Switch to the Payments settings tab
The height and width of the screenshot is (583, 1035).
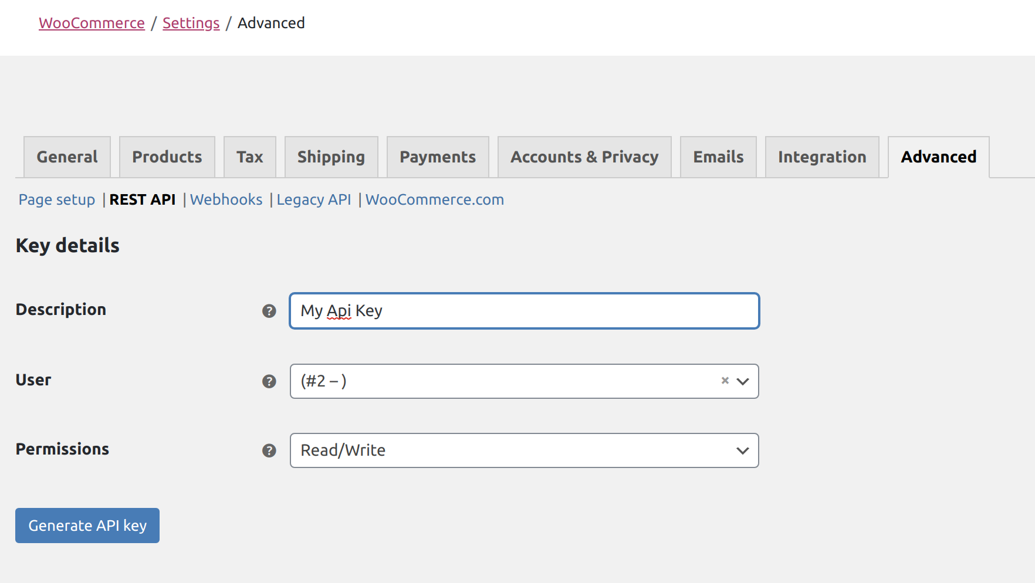(438, 157)
